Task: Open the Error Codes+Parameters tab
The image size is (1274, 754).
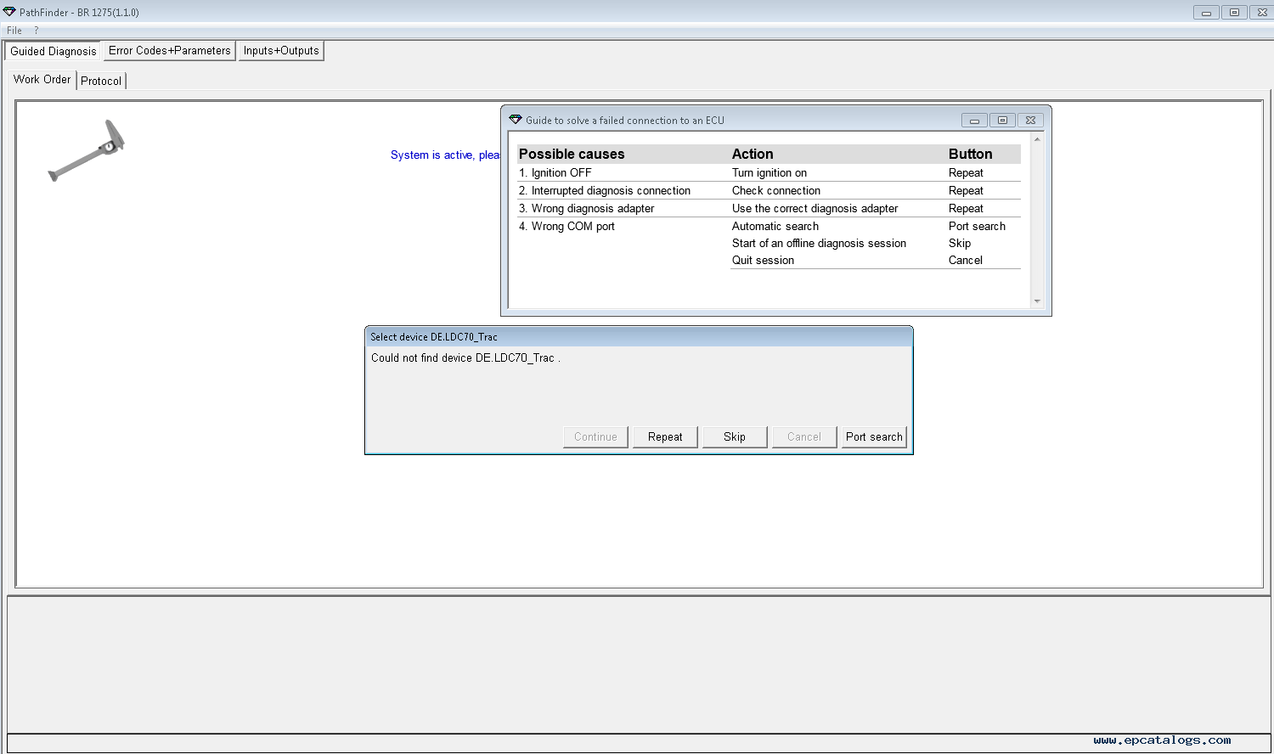Action: (170, 51)
